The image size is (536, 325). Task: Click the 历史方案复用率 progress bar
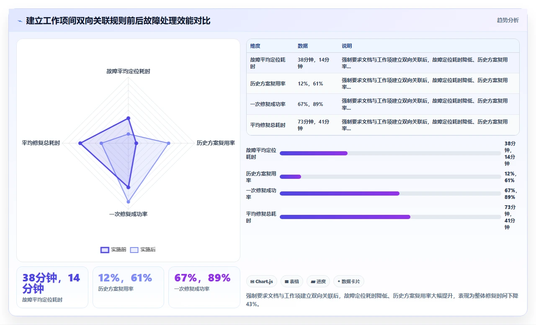tap(390, 177)
